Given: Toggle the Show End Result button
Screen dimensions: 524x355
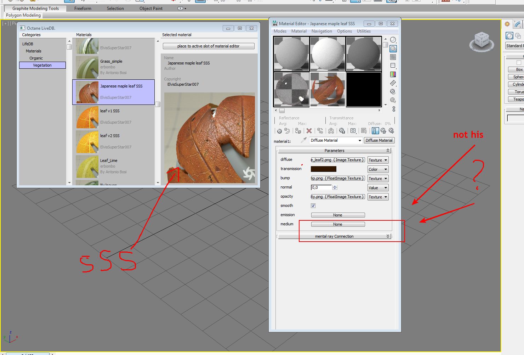Looking at the screenshot, I should click(375, 131).
